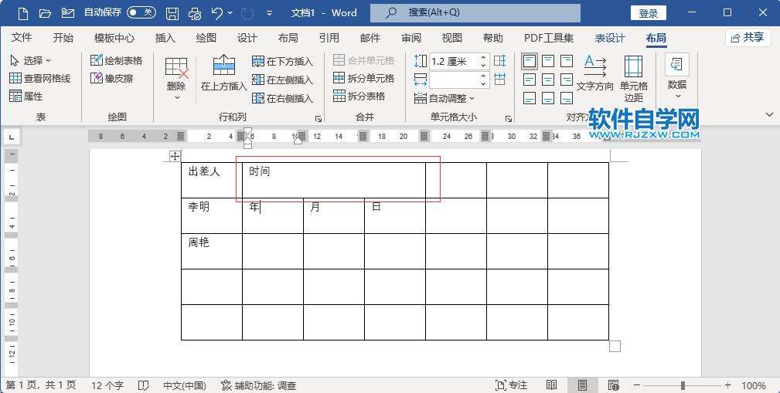Image resolution: width=780 pixels, height=393 pixels.
Task: Open the 文件 menu
Action: 22,38
